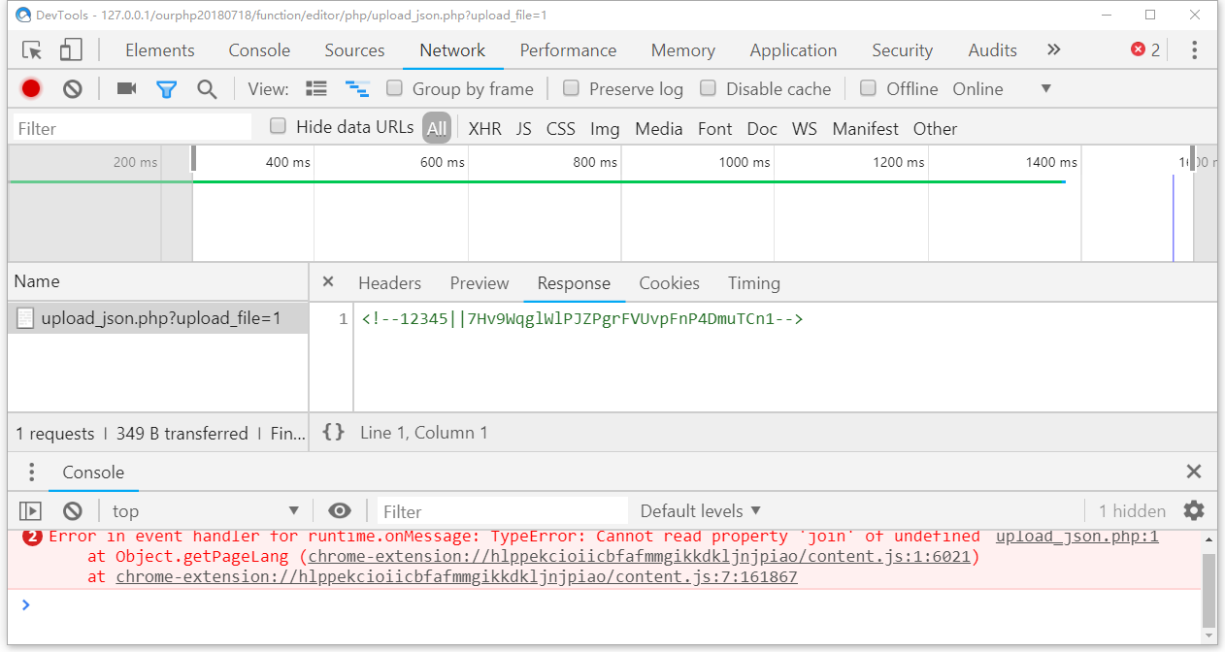Viewport: 1225px width, 652px height.
Task: Click the console vertical scrollbar
Action: tap(1208, 589)
